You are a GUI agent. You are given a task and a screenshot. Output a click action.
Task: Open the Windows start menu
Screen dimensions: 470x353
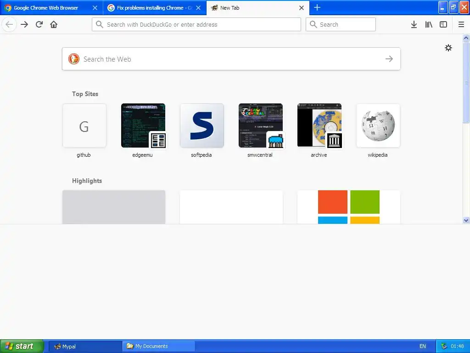(22, 346)
